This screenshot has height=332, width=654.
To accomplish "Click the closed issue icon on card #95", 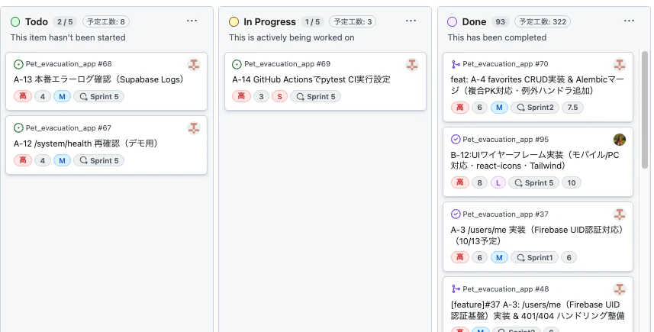I will [456, 140].
